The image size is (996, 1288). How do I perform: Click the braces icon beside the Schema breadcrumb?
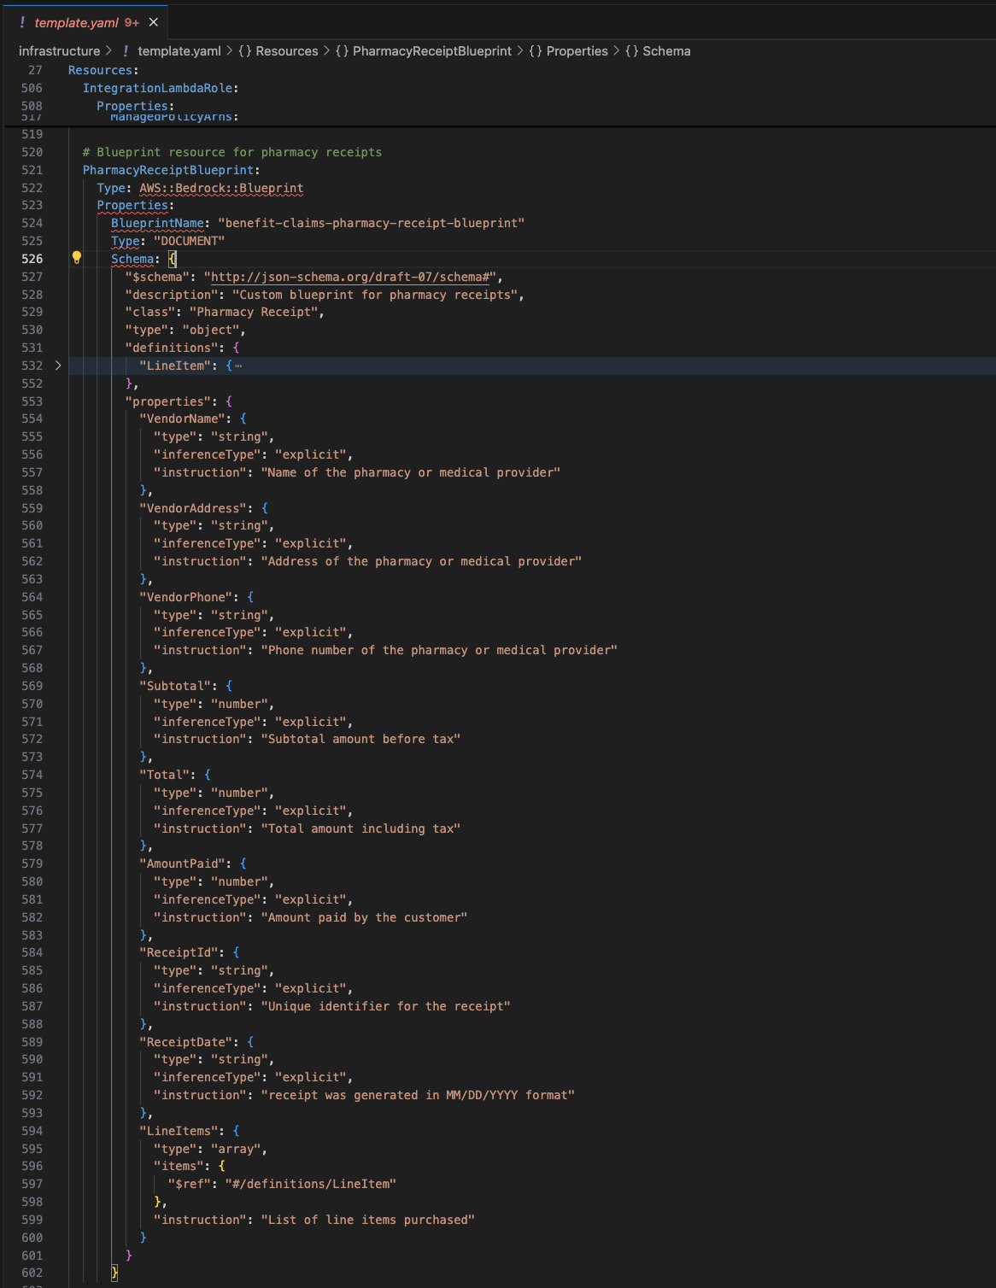(631, 51)
